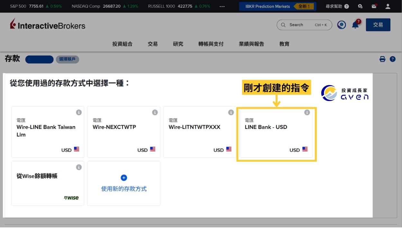Click the Interactive Brokers logo
Screen dimensions: 402x228
[48, 24]
